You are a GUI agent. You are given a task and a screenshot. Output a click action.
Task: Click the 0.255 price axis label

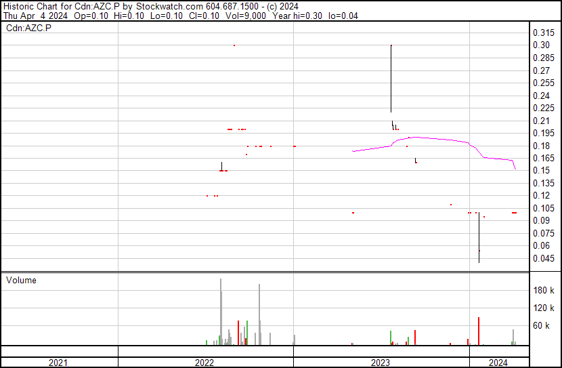[543, 83]
